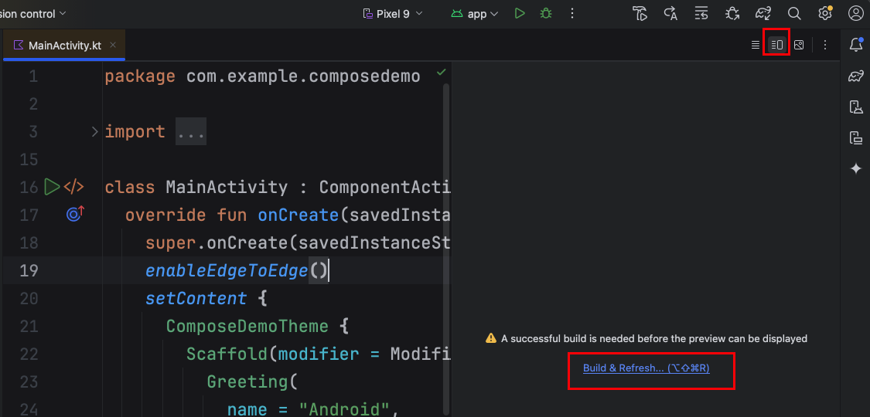Open the Notifications bell panel
This screenshot has width=870, height=417.
tap(855, 45)
